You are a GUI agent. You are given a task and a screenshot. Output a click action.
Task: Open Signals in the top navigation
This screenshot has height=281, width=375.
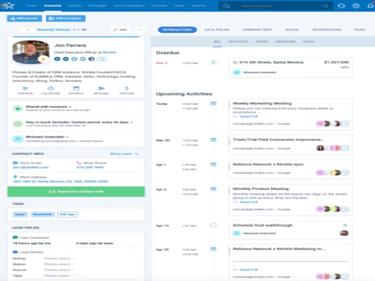[75, 6]
